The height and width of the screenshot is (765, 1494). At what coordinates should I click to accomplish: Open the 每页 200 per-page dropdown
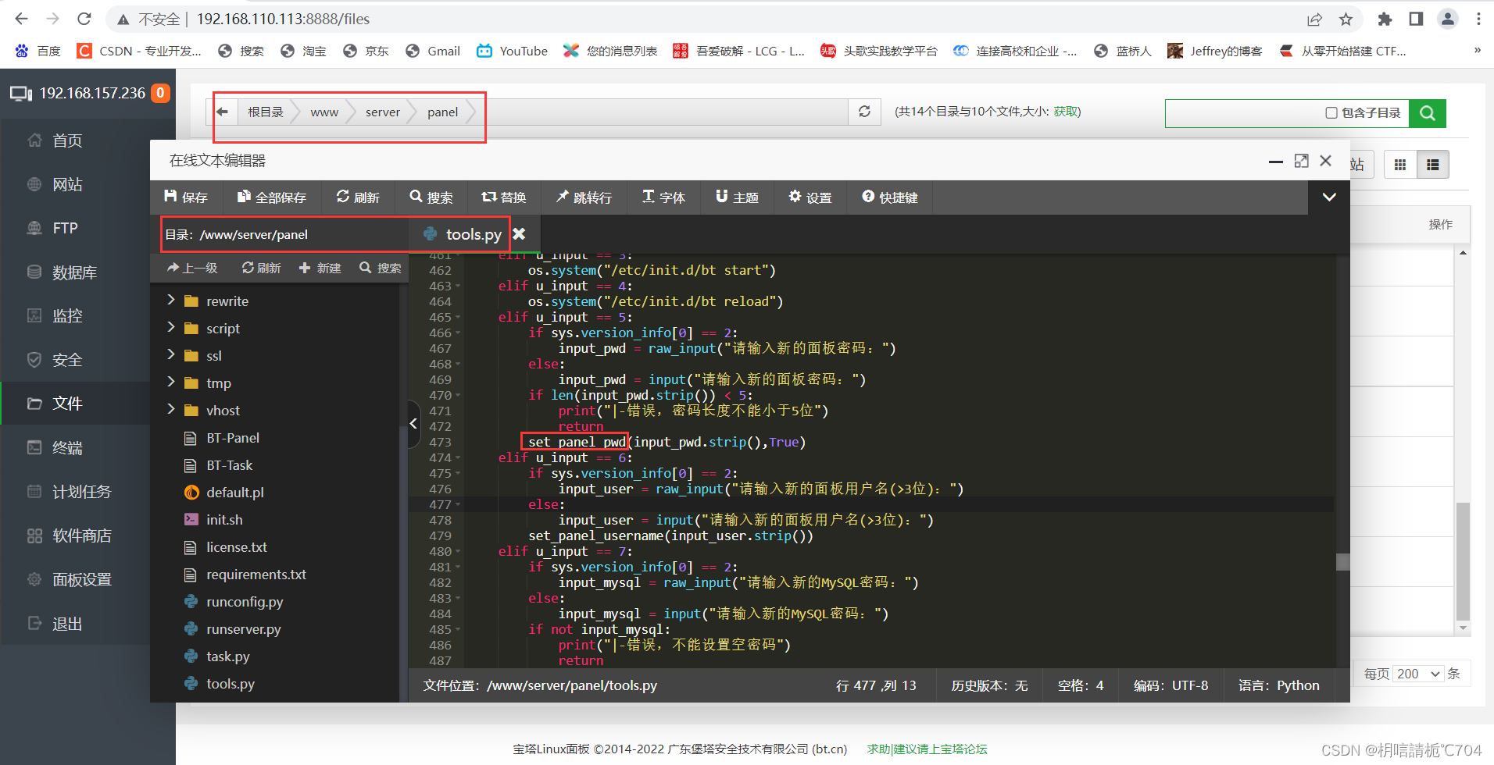[1417, 674]
